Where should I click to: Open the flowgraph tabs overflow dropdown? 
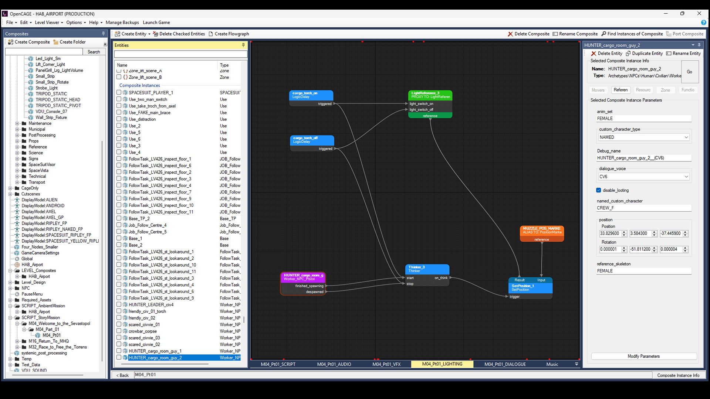tap(576, 364)
